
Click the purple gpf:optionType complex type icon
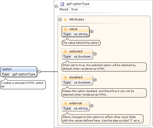[x=62, y=4]
